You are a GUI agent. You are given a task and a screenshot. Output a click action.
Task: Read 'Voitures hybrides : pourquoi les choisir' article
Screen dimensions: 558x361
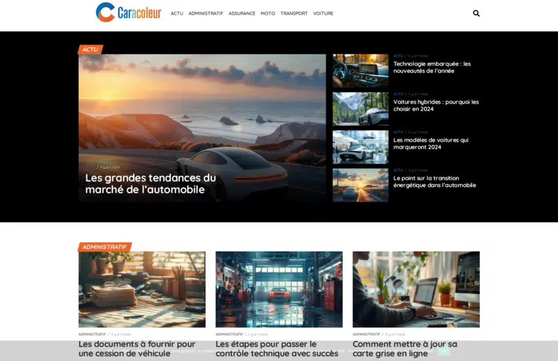tap(435, 106)
